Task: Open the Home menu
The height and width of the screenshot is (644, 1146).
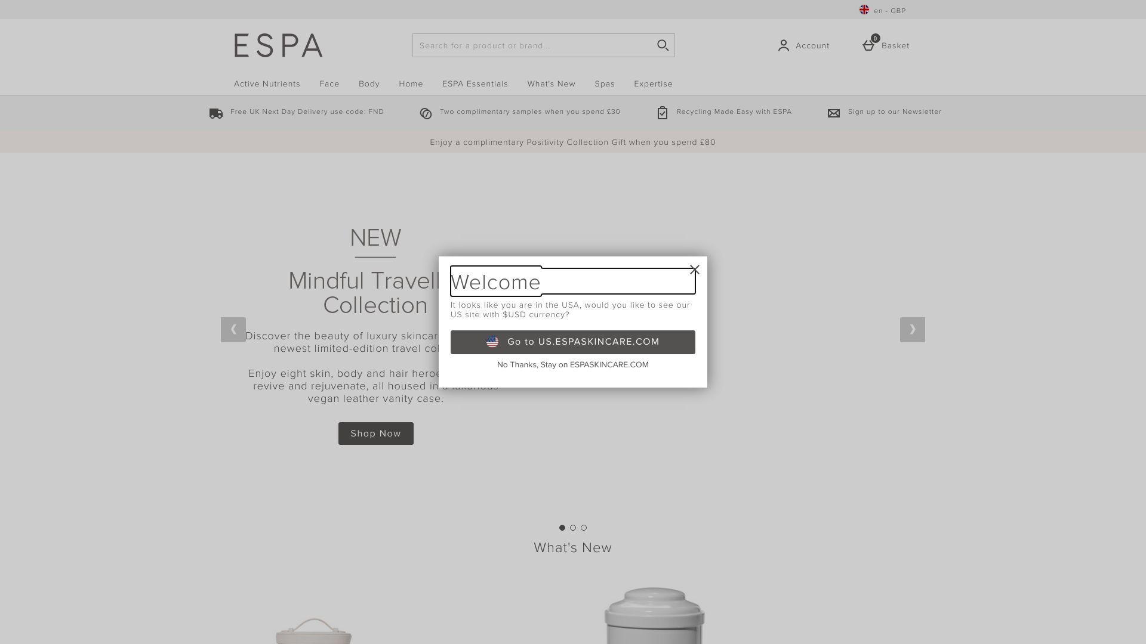Action: click(411, 84)
